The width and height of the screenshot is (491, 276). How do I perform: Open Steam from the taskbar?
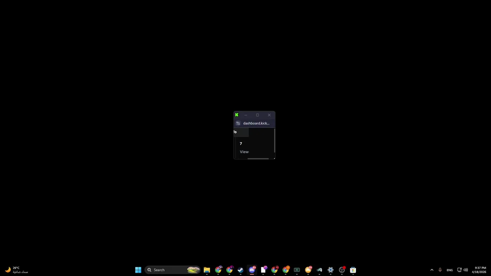(241, 270)
